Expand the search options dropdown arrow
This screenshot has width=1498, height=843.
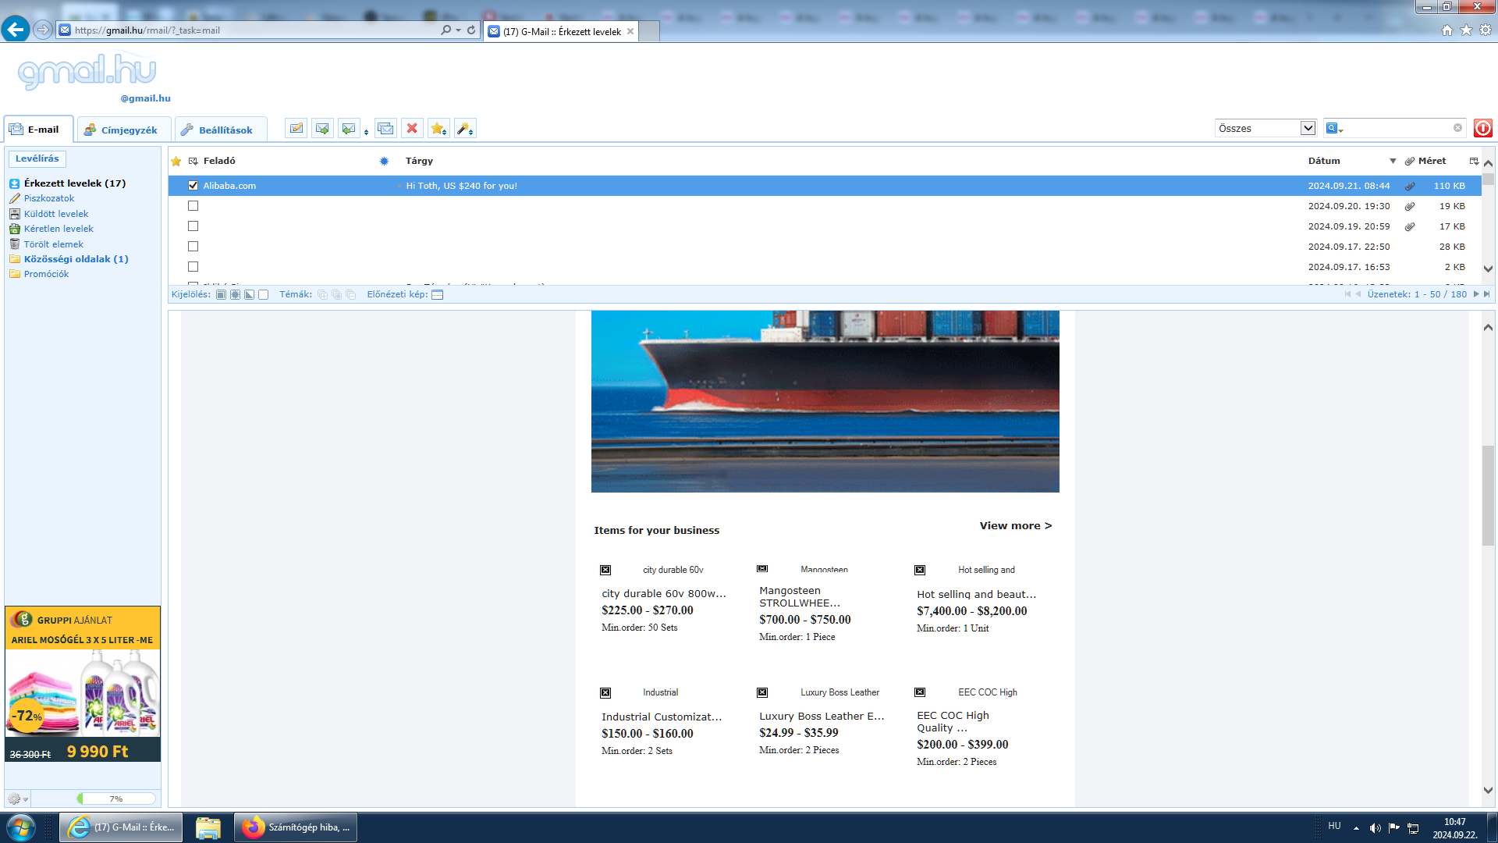coord(1340,130)
